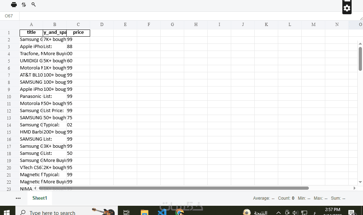The height and width of the screenshot is (215, 363).
Task: Switch to the Sheet1 tab
Action: point(40,198)
